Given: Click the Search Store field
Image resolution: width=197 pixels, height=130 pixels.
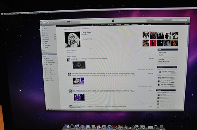Looking at the screenshot, I should 179,20.
